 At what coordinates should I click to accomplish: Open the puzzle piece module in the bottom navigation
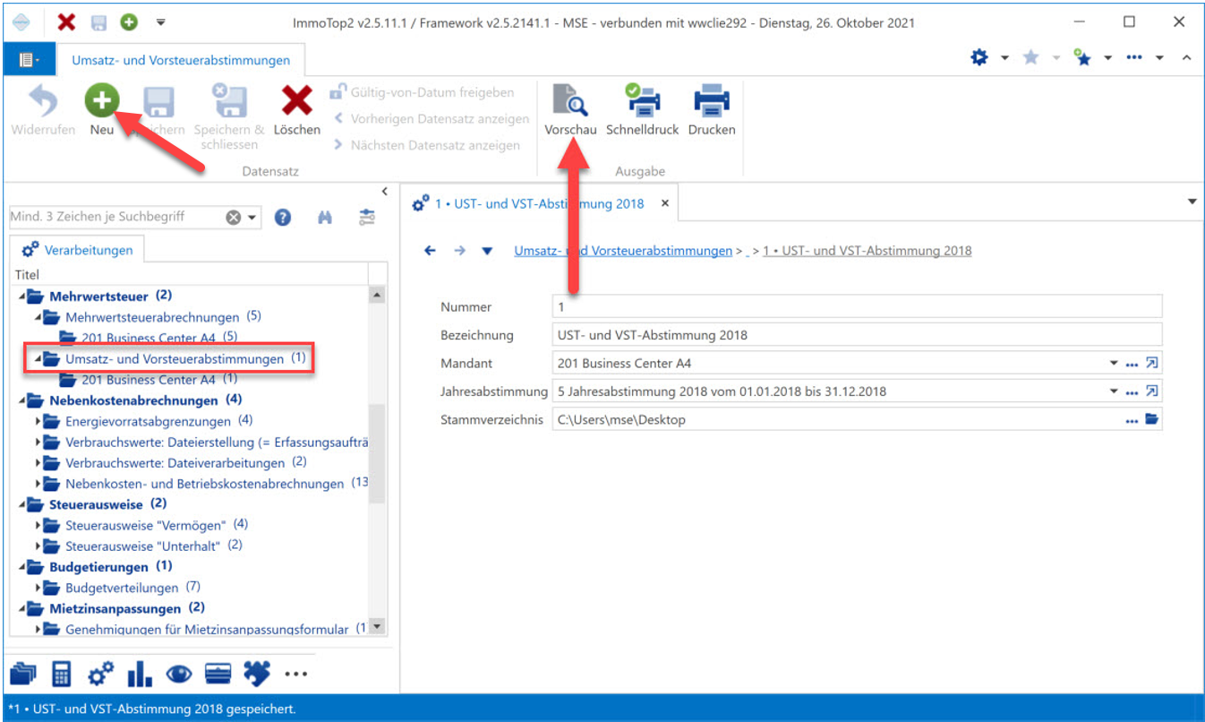click(x=257, y=673)
